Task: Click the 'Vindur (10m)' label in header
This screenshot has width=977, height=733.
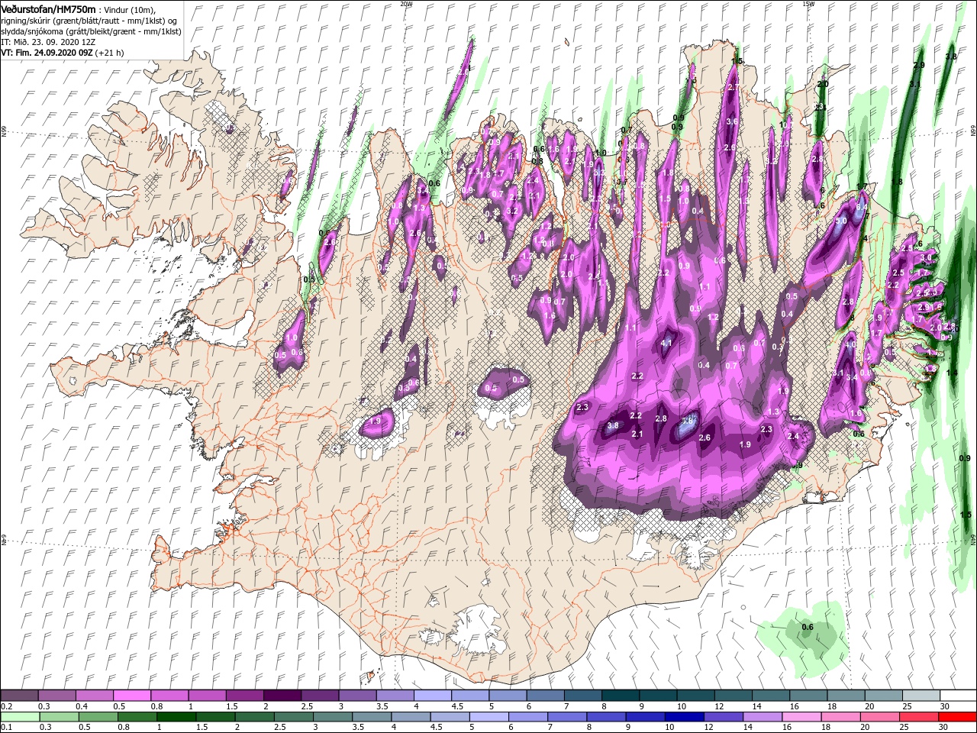Action: tap(130, 9)
